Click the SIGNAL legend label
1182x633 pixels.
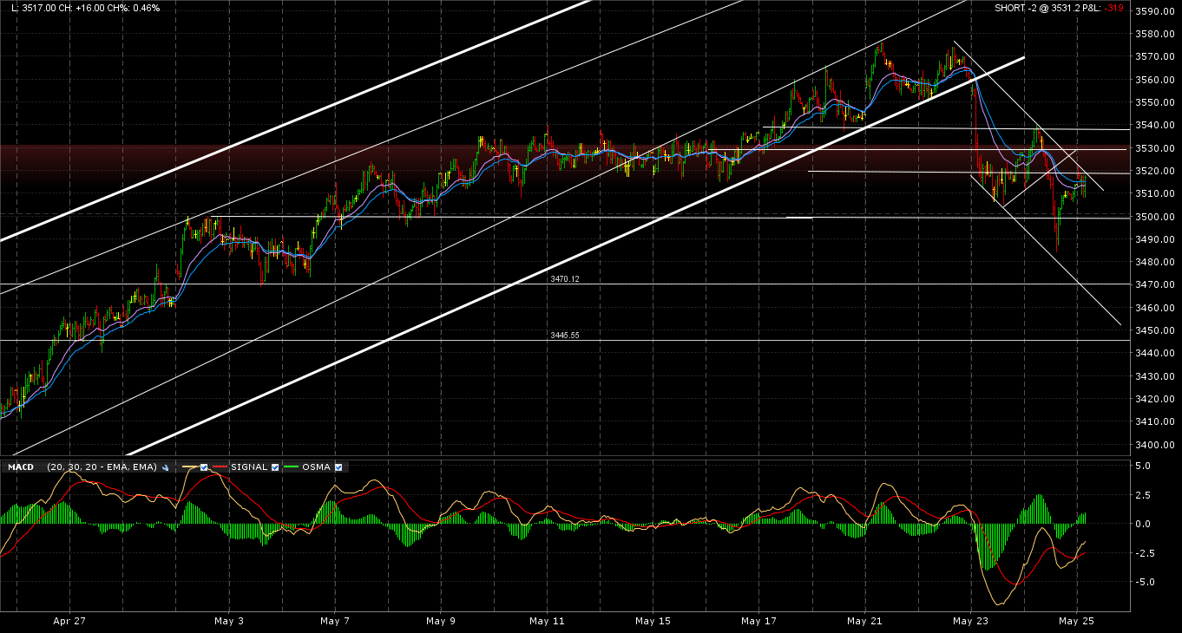coord(250,467)
